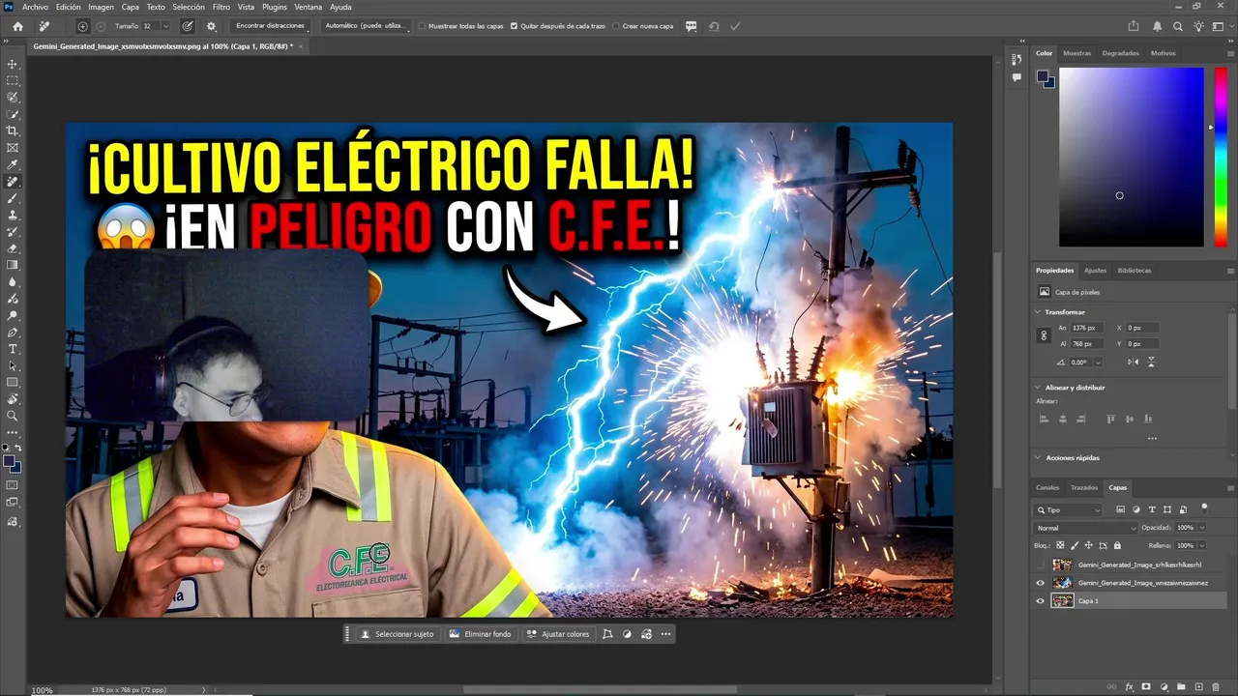Choose add-to-brush-area plus mode
1238x696 pixels.
[x=82, y=26]
